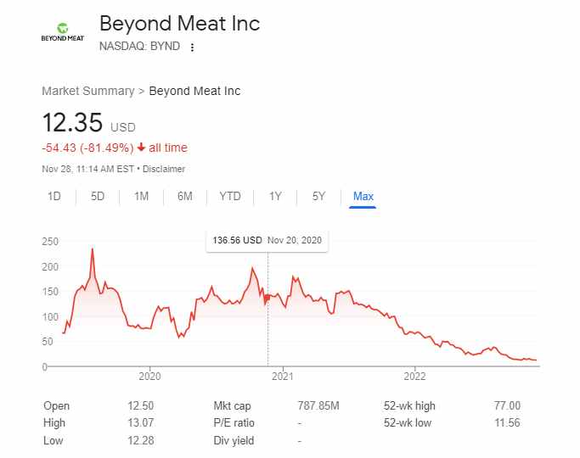Image resolution: width=580 pixels, height=458 pixels.
Task: Select the 5Y time range
Action: (x=318, y=197)
